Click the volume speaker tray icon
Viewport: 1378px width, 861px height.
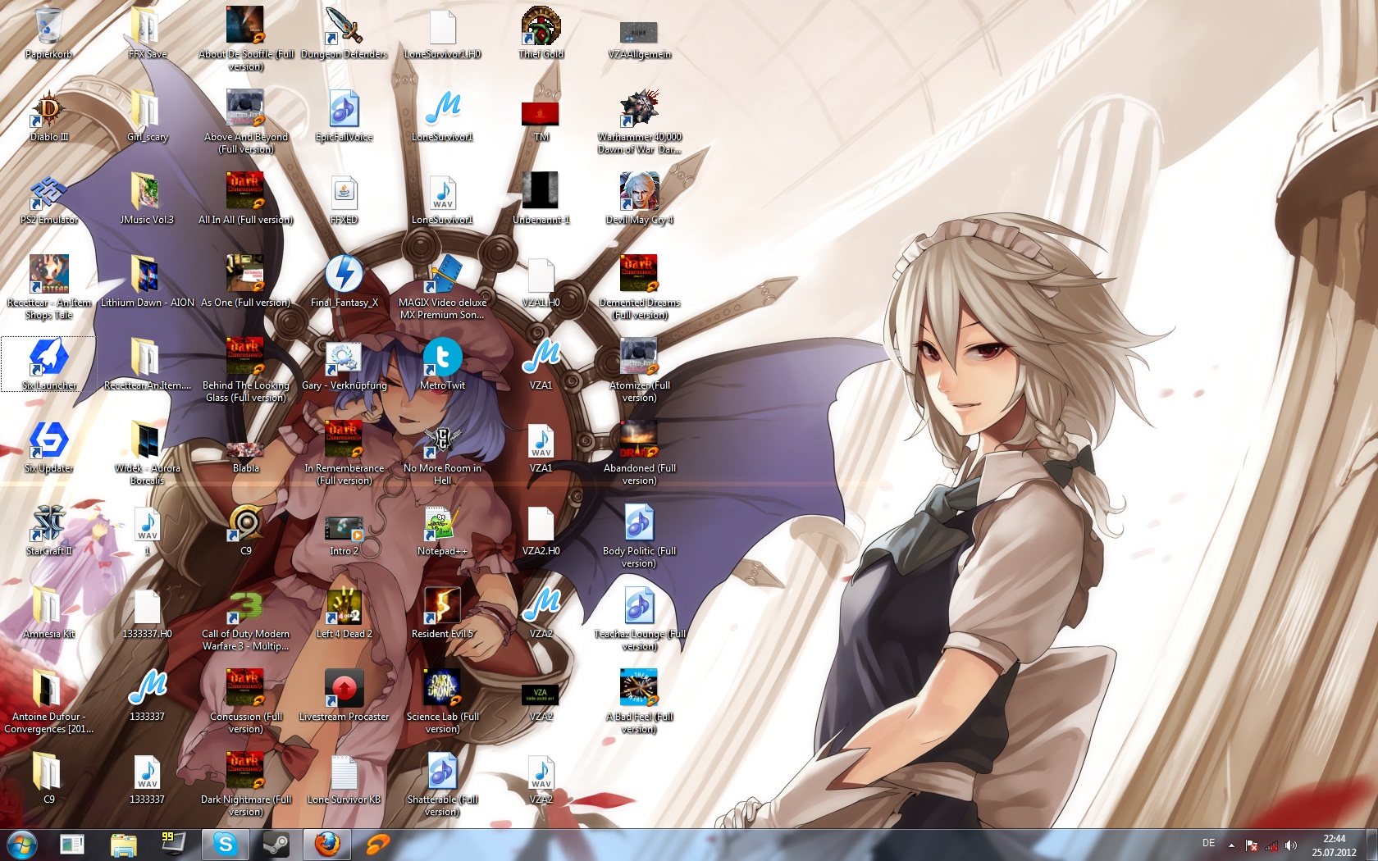pos(1291,845)
